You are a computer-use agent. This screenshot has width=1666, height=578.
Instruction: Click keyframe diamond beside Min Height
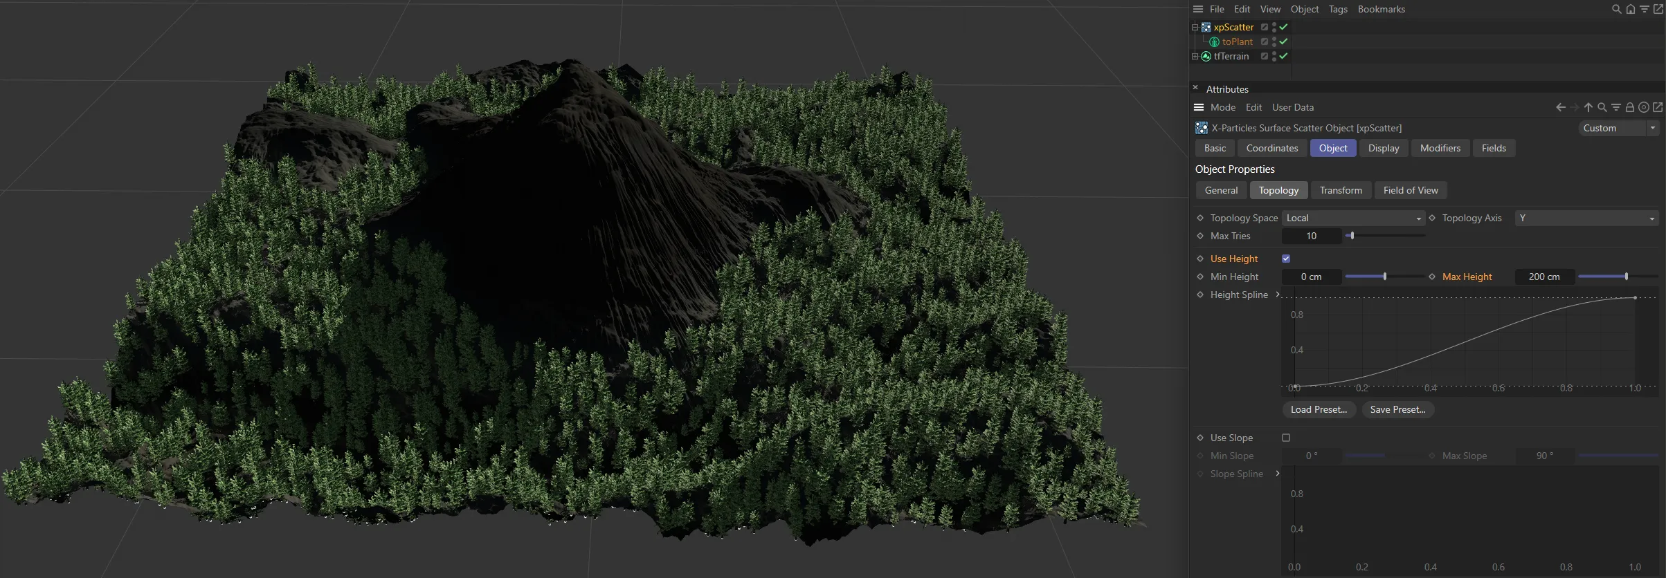[x=1200, y=277]
